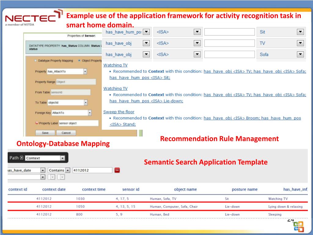Screen dimensions: 313x235
Task: Click red Property Label marker icon
Action: (37, 123)
